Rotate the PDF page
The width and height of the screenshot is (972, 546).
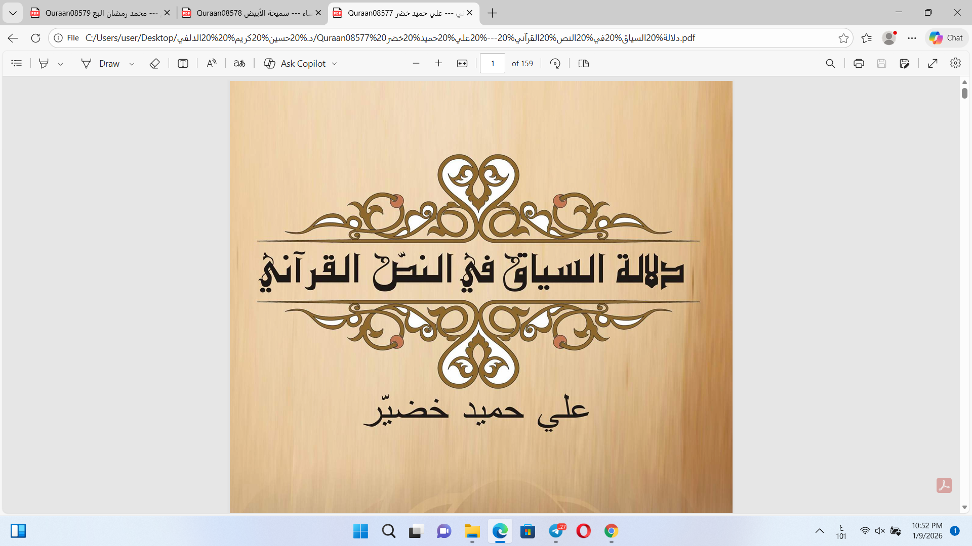555,63
